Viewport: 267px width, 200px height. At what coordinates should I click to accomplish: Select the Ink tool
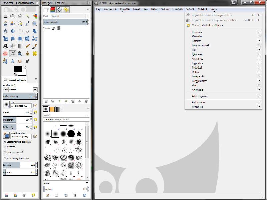[20, 54]
